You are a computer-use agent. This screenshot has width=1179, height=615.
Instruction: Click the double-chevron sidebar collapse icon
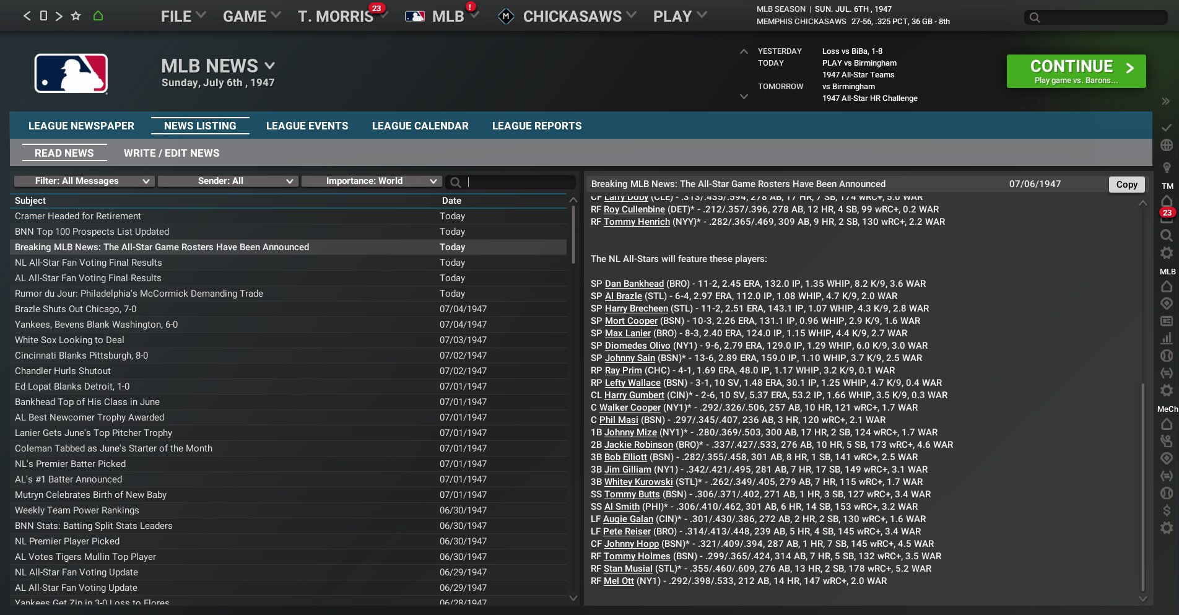[x=1166, y=102]
